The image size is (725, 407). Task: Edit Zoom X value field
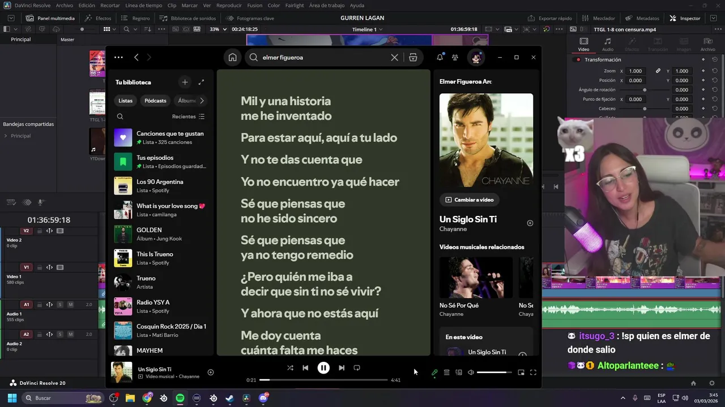coord(636,71)
